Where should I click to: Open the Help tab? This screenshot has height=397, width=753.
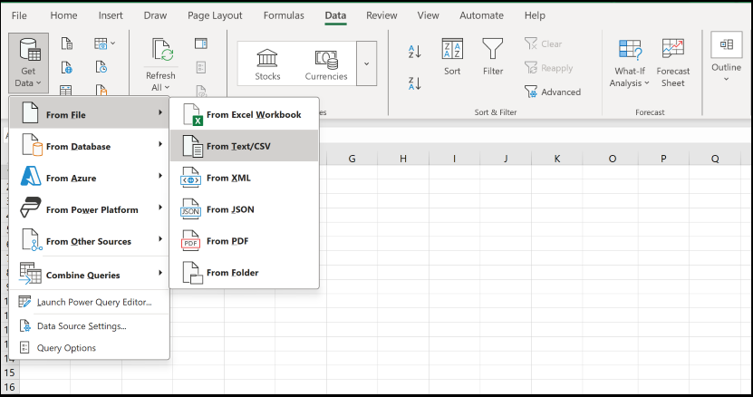pyautogui.click(x=535, y=15)
